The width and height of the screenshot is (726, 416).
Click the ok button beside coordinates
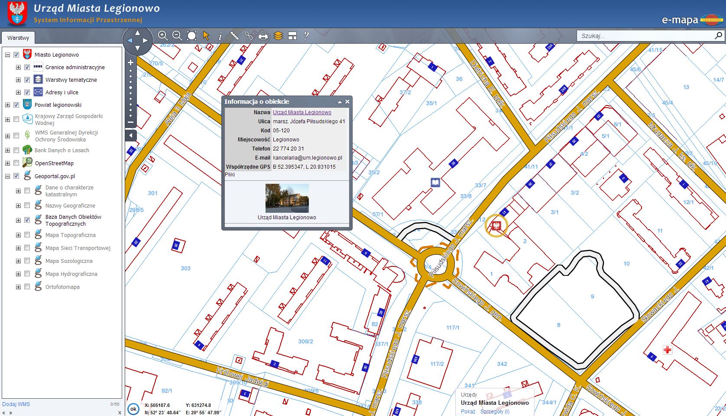coord(133,409)
